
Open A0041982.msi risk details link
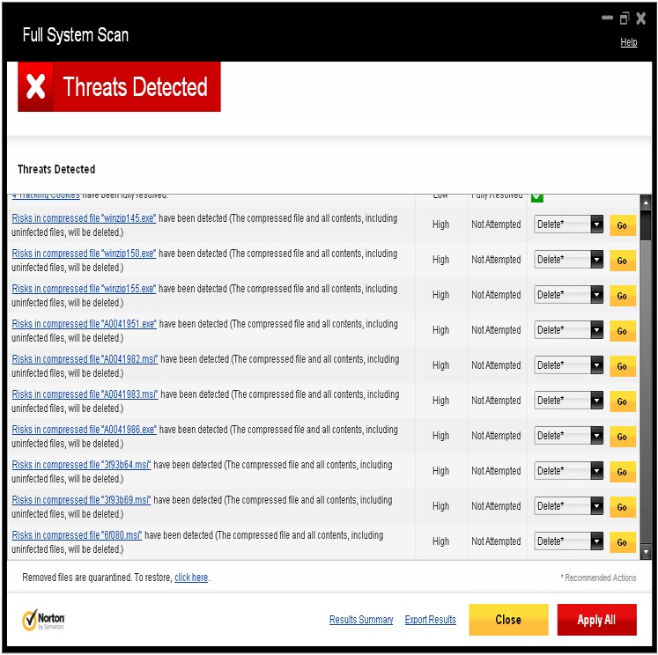point(85,359)
